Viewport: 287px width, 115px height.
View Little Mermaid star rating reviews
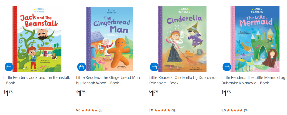234,110
